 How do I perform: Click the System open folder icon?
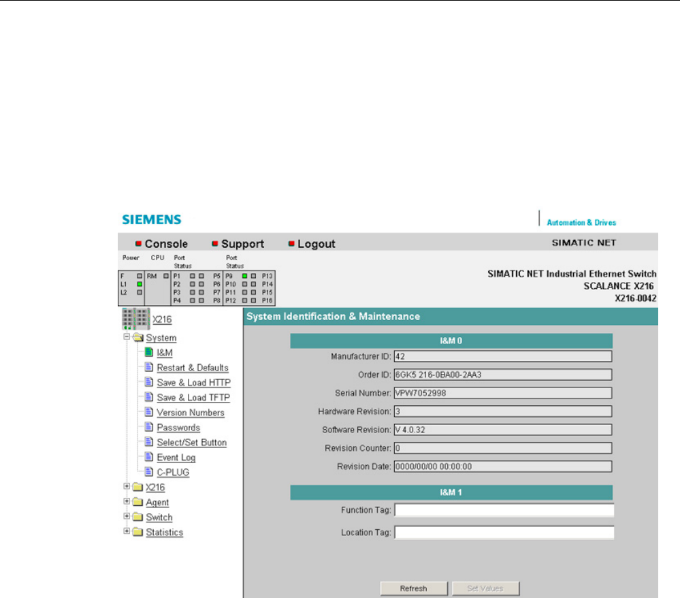tap(138, 337)
